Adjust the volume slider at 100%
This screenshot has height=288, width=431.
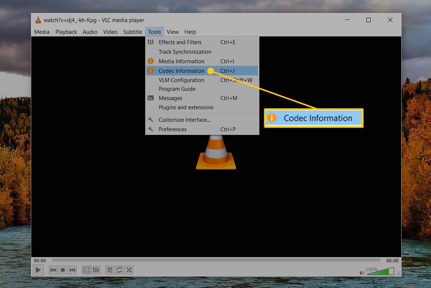click(x=380, y=271)
